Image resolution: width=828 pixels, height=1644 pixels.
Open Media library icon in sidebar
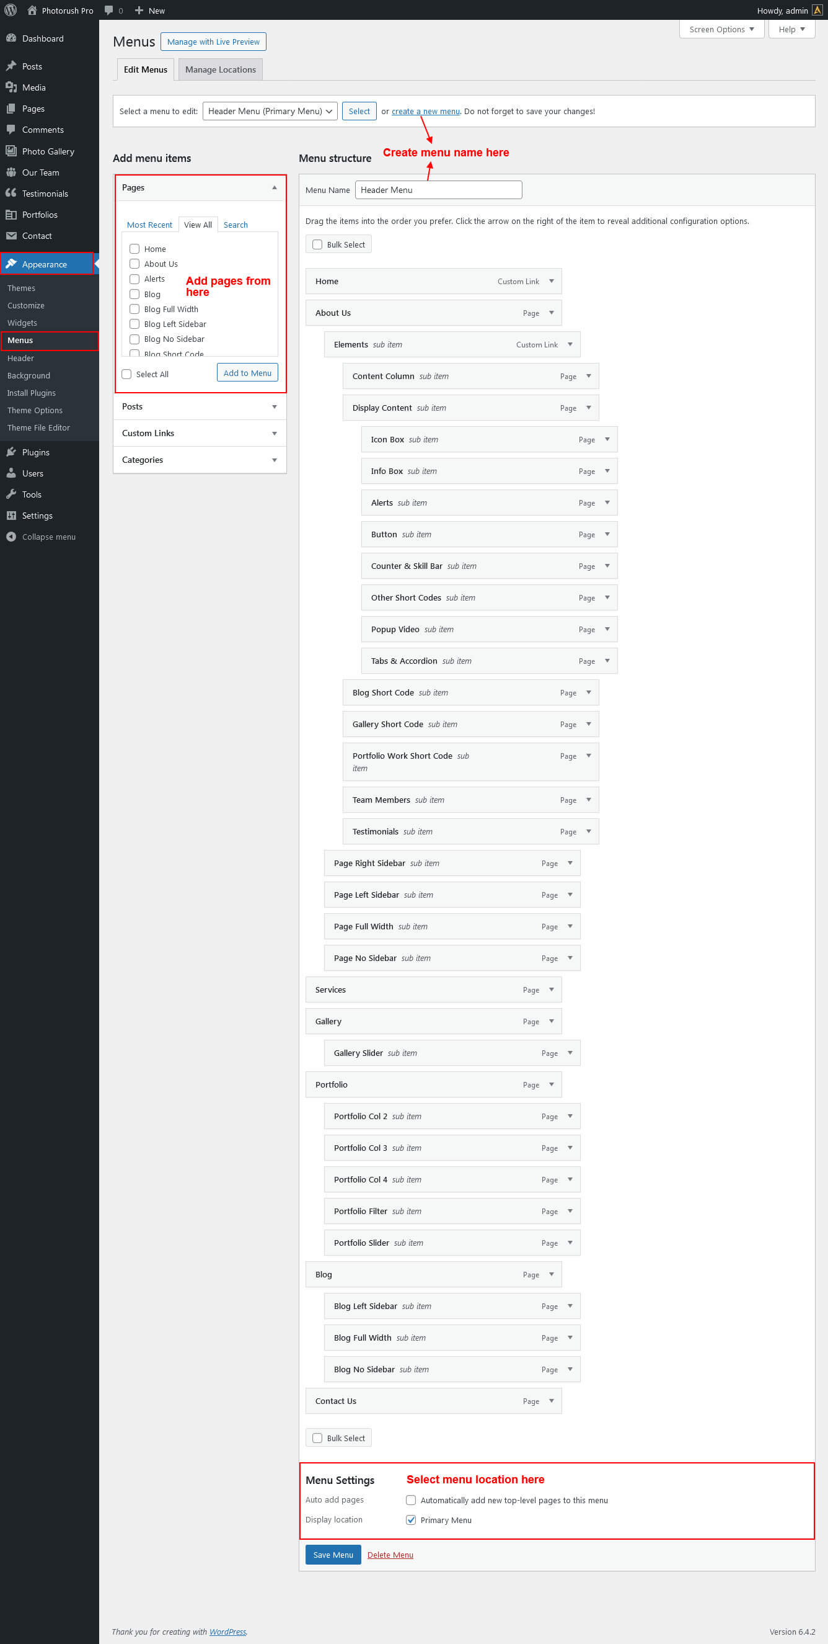tap(11, 87)
